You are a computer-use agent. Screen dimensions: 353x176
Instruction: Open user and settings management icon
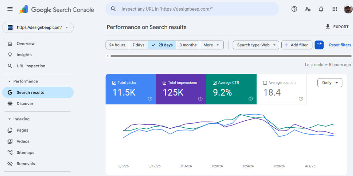[307, 9]
